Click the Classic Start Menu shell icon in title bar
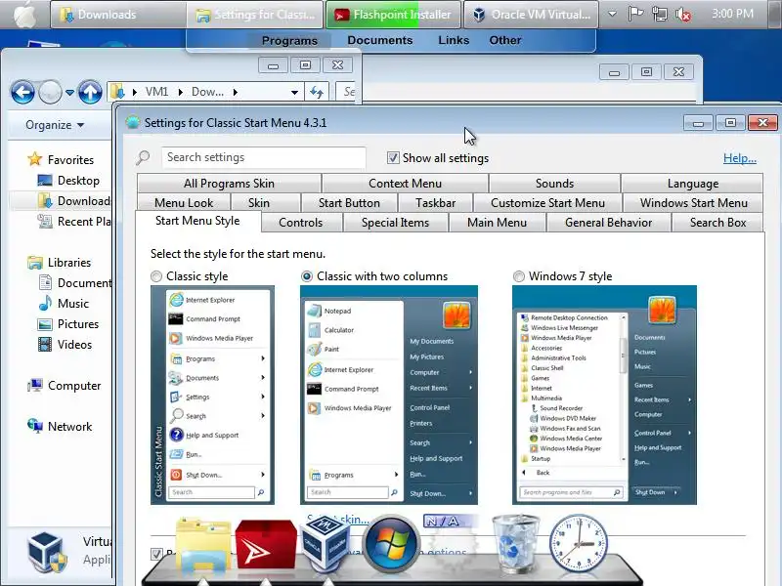This screenshot has width=782, height=586. (133, 122)
